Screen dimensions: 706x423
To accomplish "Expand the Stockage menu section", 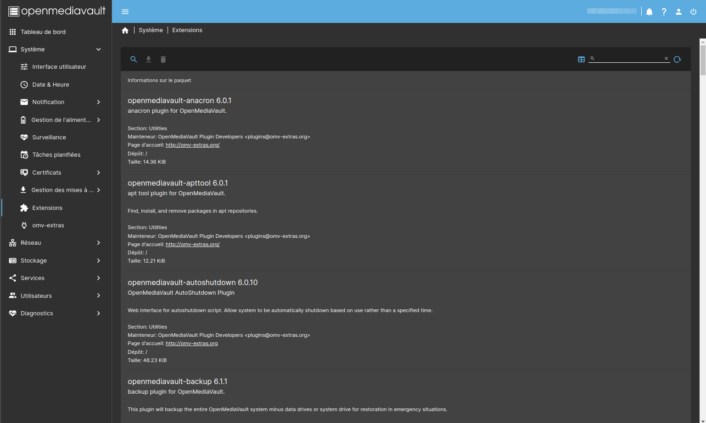I will click(98, 261).
